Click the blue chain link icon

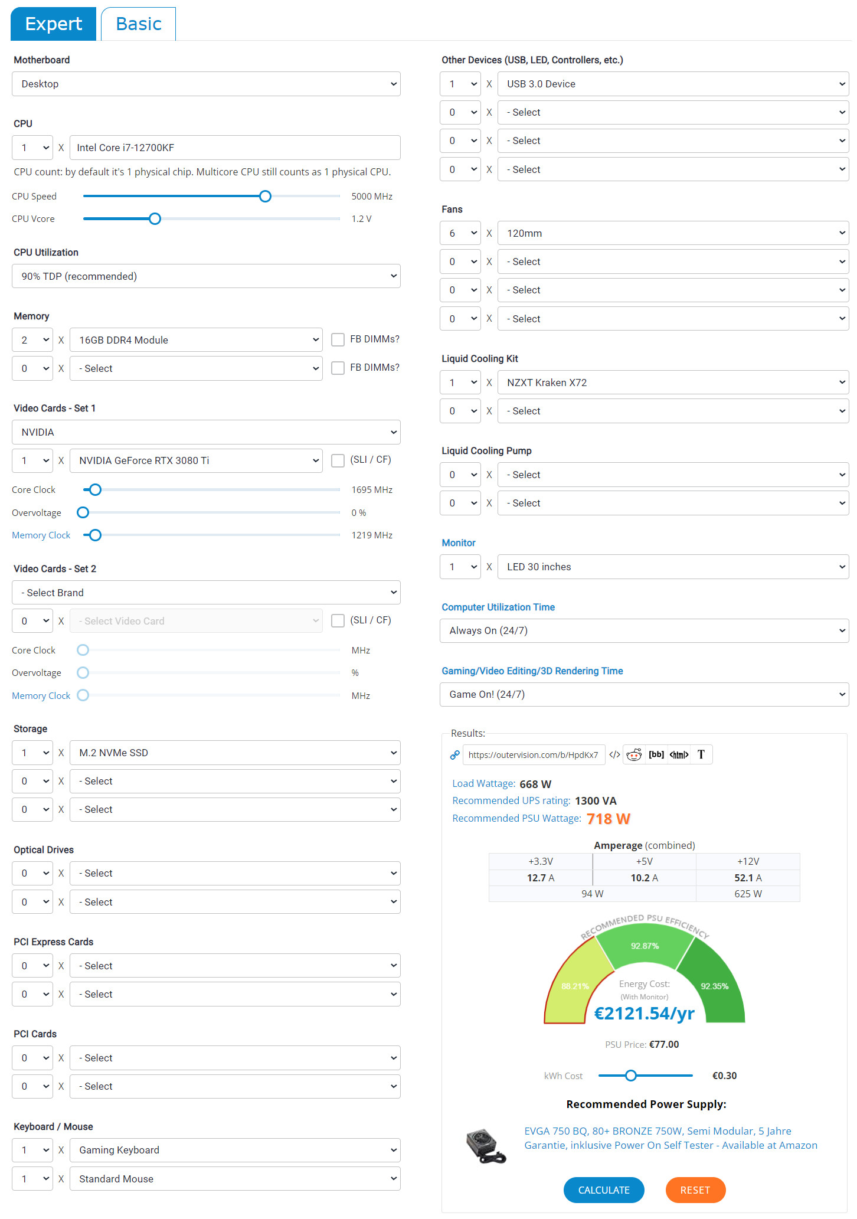tap(455, 754)
